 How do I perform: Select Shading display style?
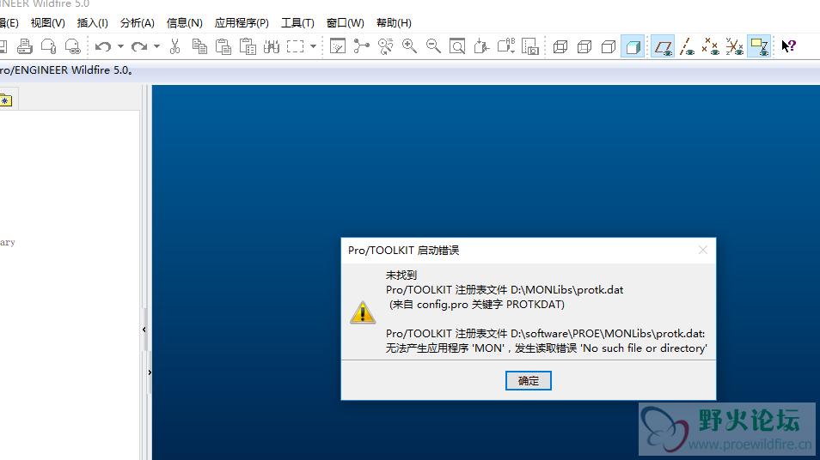click(633, 46)
